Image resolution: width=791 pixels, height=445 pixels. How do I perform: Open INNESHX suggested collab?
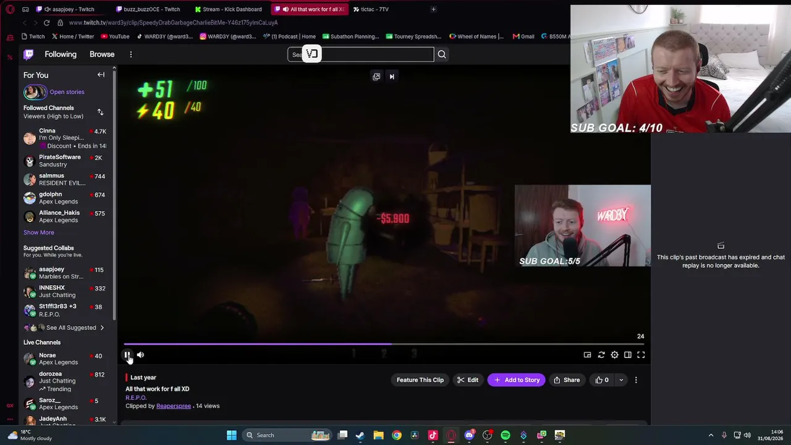pyautogui.click(x=65, y=291)
